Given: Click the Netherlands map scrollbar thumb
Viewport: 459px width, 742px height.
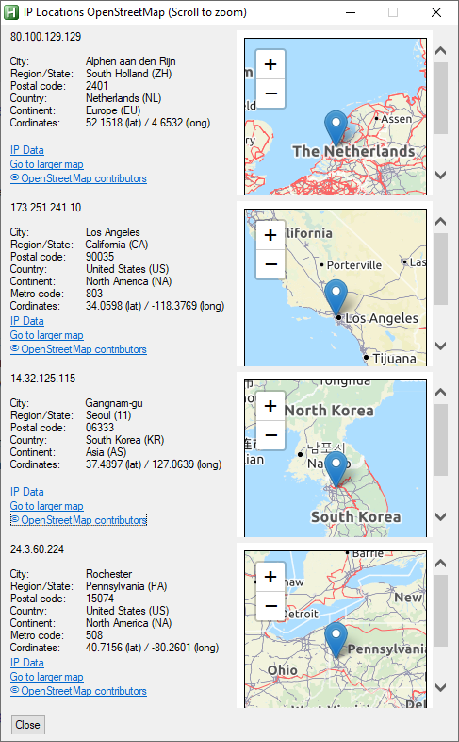Looking at the screenshot, I should pos(440,98).
